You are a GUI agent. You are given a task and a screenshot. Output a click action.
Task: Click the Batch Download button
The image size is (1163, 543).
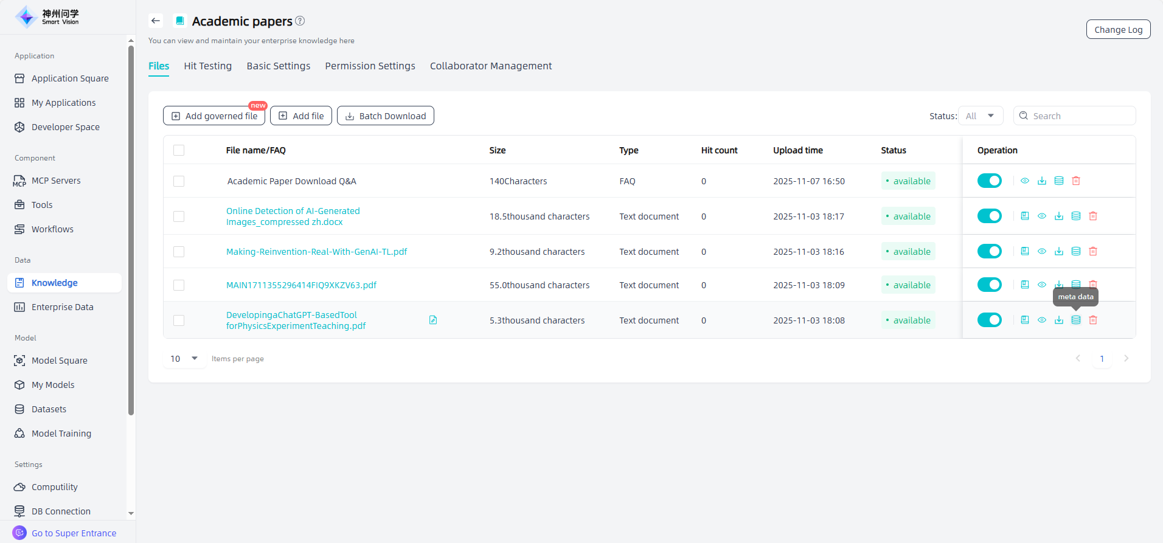point(385,116)
